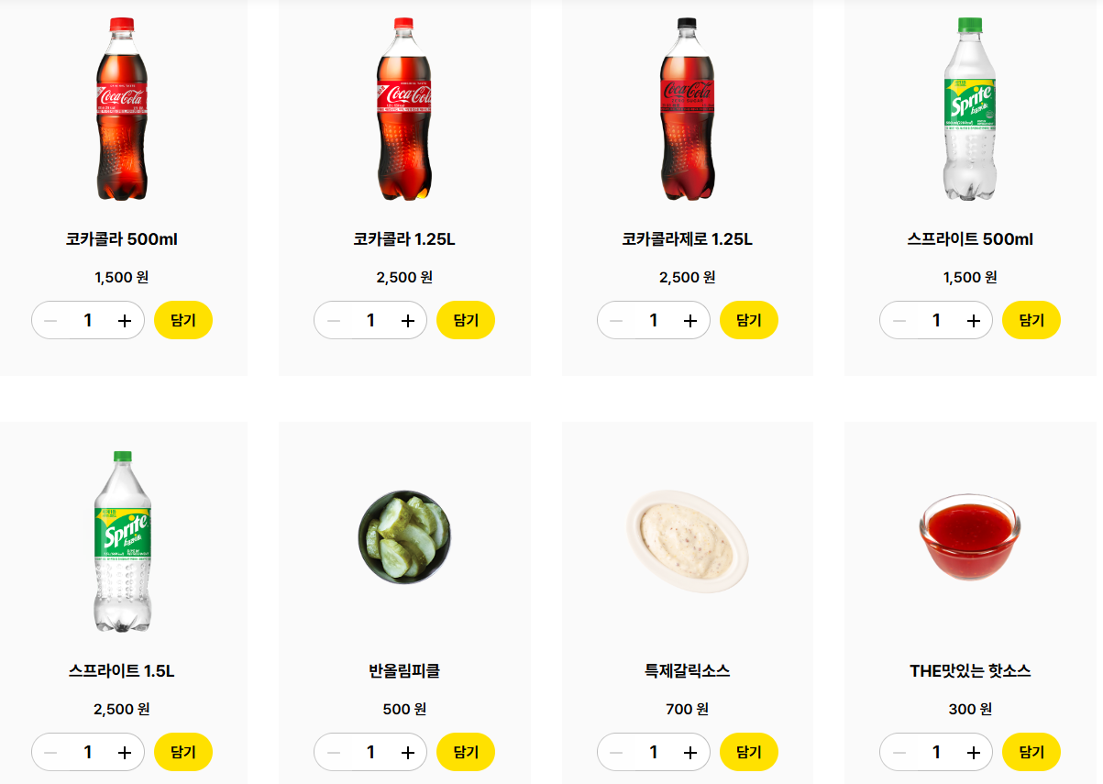Add 반올림피클 to cart
1103x784 pixels.
pos(466,752)
